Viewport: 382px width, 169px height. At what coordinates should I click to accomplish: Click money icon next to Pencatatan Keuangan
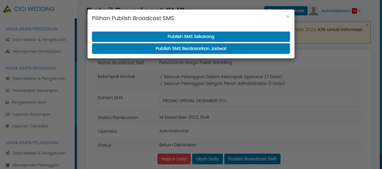tap(8, 90)
